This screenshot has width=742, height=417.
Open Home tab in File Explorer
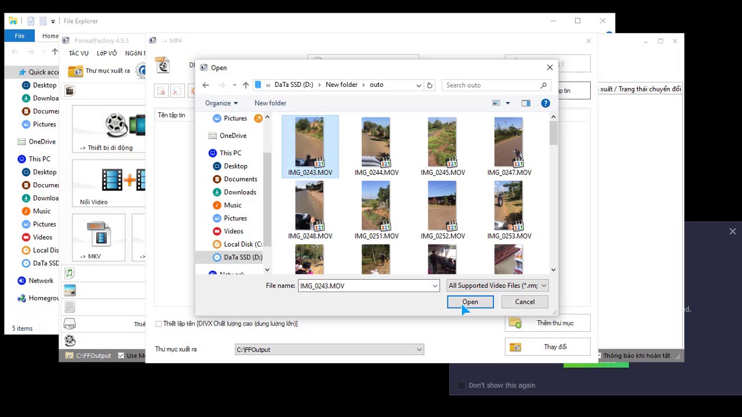tap(50, 36)
